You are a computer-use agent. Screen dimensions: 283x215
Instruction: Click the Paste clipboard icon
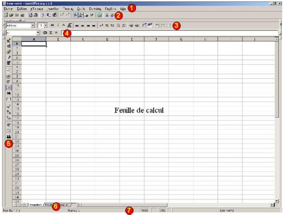tap(54, 15)
